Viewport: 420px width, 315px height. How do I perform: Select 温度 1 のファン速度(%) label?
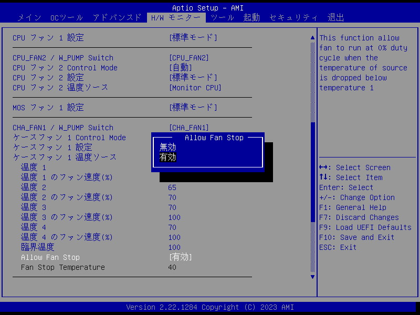(67, 177)
